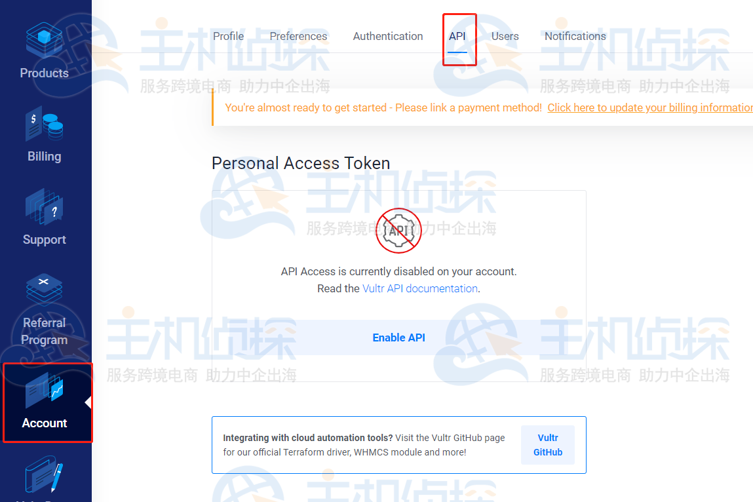Open the Billing coins icon
This screenshot has height=502, width=753.
point(44,124)
